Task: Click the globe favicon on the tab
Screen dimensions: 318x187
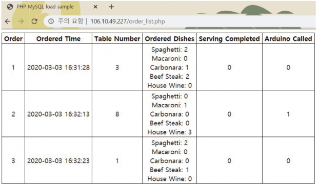Action: tap(10, 7)
